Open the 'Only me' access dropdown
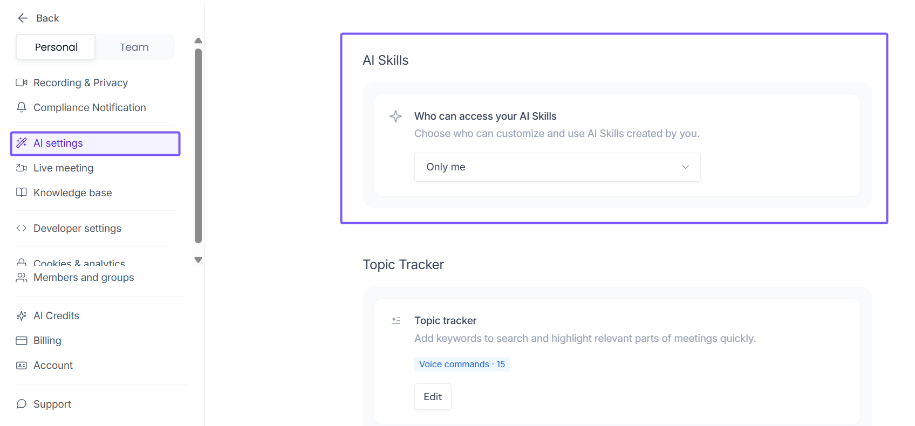915x426 pixels. point(557,167)
